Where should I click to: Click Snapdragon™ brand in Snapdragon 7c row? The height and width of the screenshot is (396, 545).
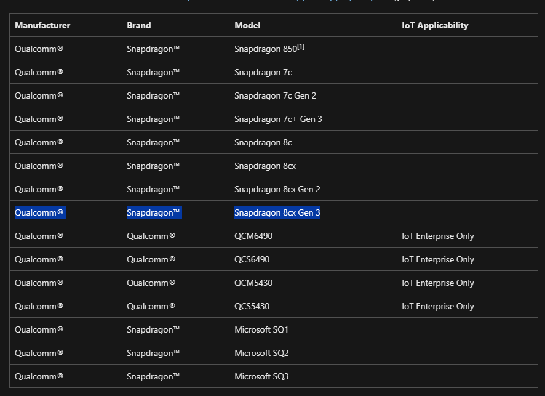153,72
